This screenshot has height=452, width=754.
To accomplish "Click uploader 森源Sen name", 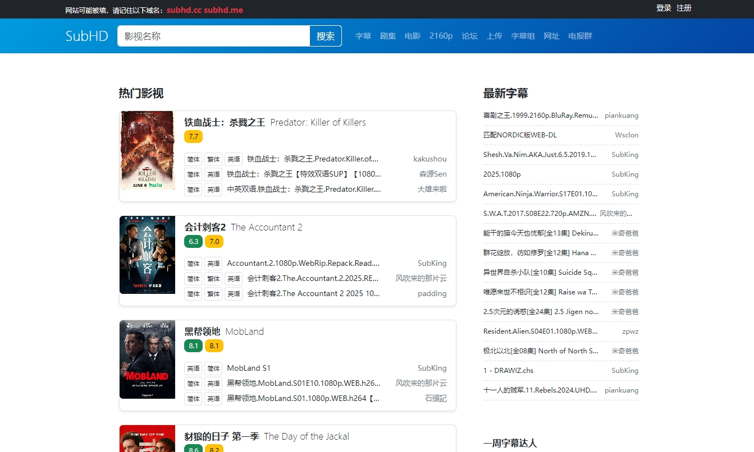I will tap(433, 174).
